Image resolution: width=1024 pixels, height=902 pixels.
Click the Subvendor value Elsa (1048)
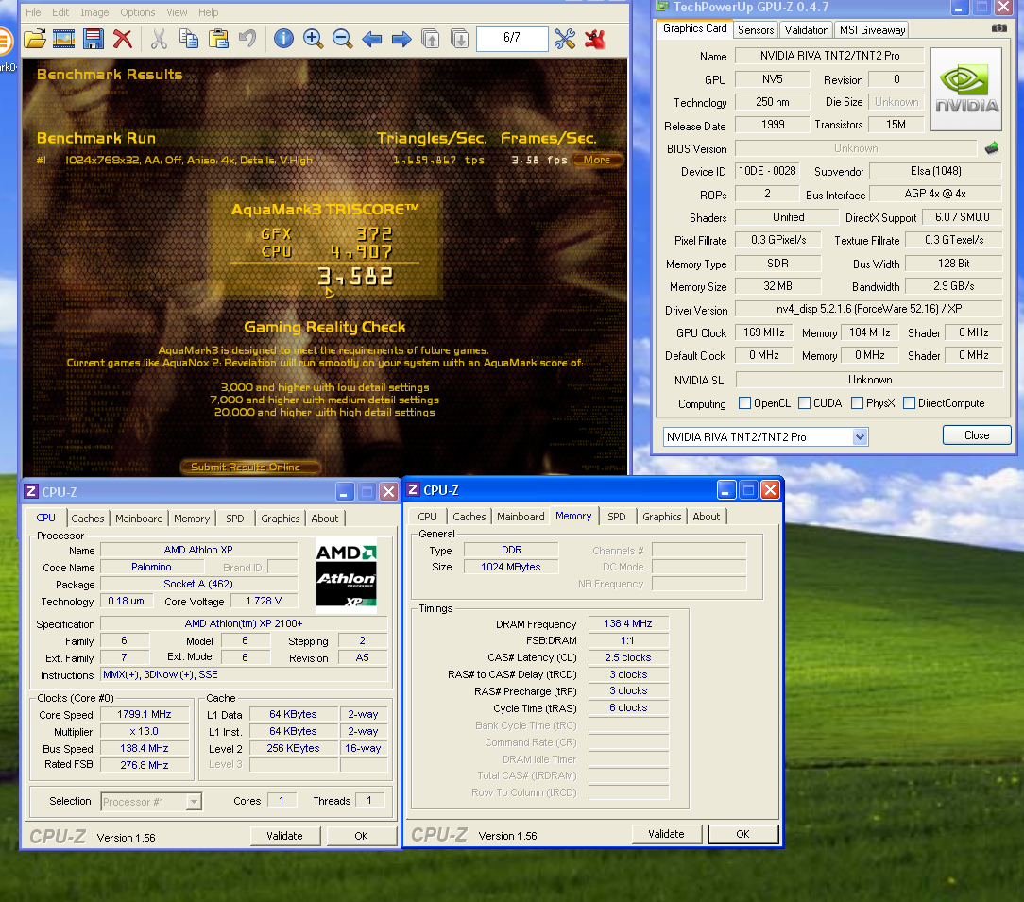(x=935, y=171)
